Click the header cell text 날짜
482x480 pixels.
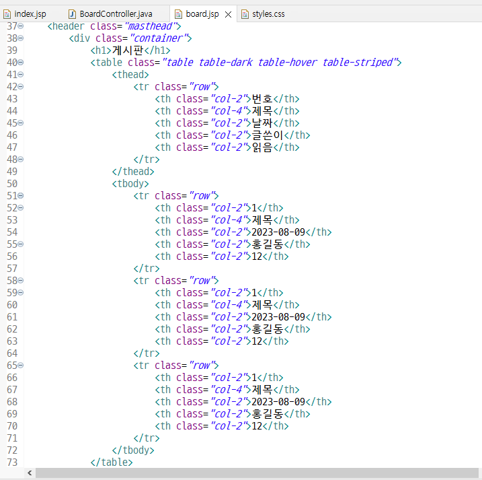tap(262, 123)
